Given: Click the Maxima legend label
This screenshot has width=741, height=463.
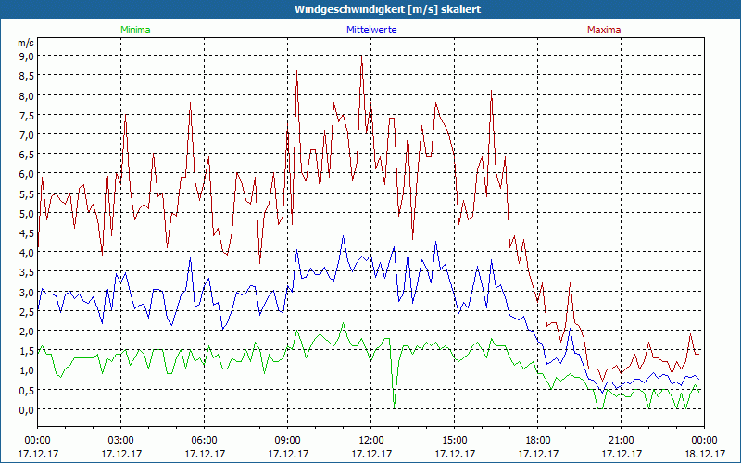Looking at the screenshot, I should (604, 30).
